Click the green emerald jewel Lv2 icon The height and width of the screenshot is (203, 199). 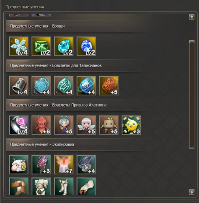[x=41, y=46]
